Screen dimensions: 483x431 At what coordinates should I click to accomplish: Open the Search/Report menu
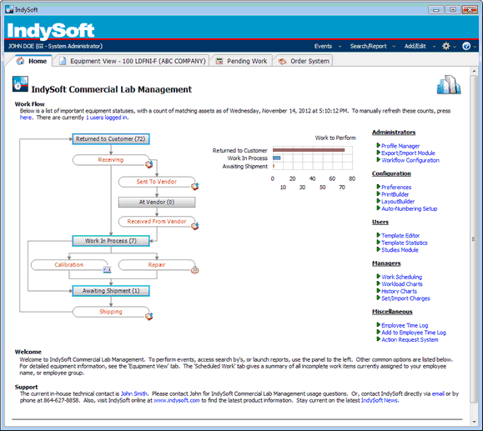pyautogui.click(x=369, y=46)
